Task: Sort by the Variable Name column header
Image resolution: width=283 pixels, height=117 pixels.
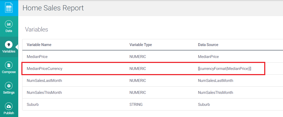Action: pyautogui.click(x=39, y=45)
